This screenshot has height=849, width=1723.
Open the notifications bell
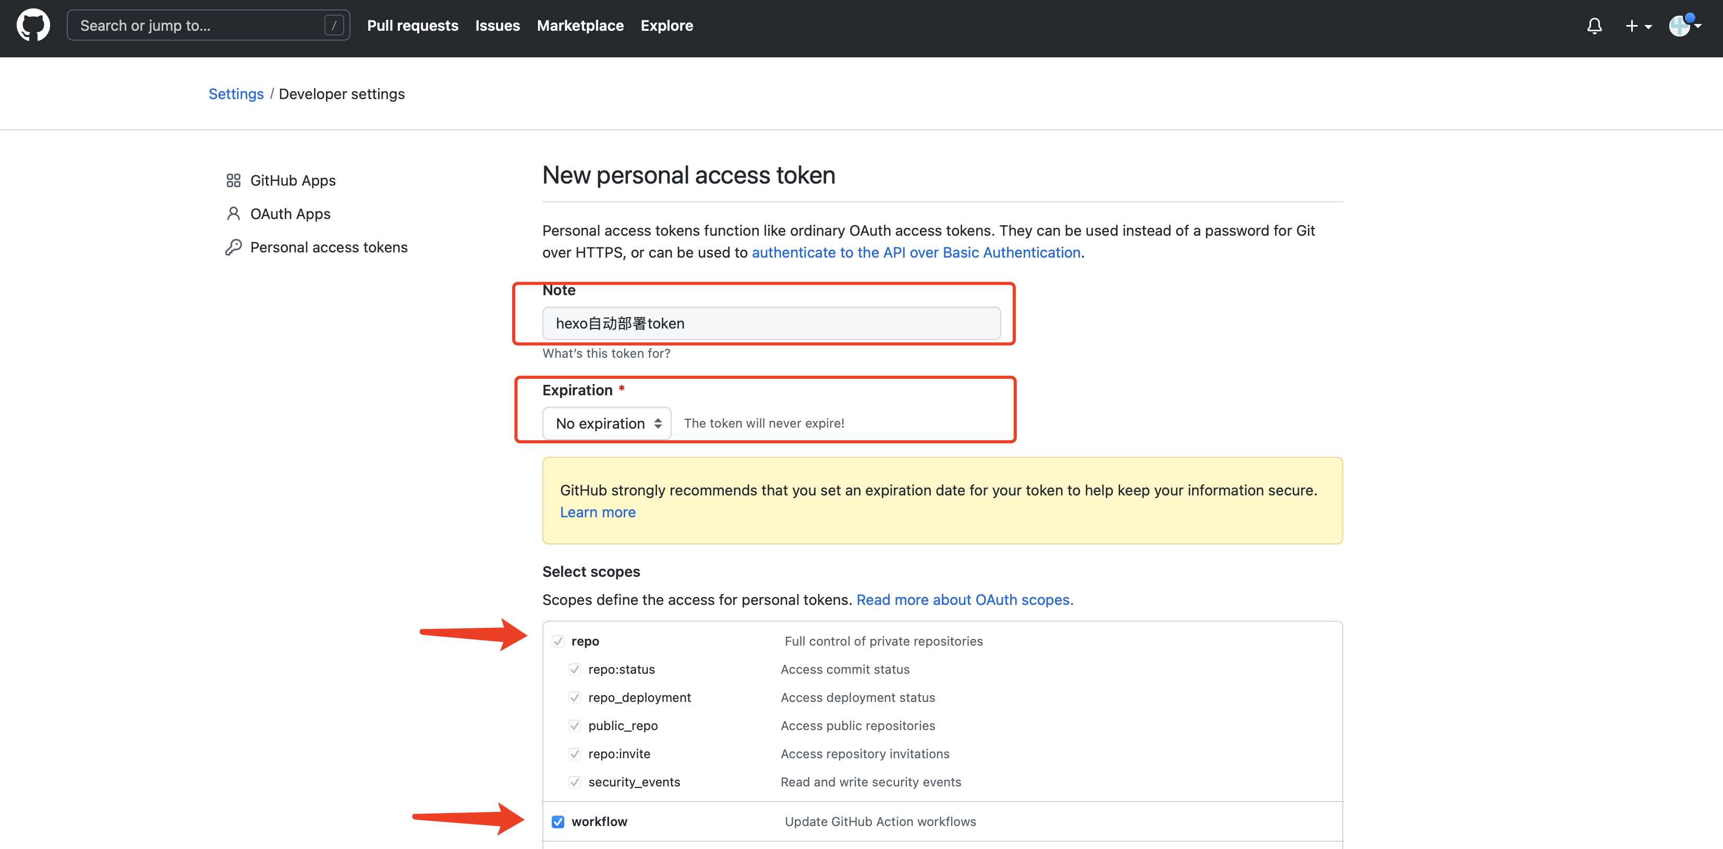(x=1594, y=26)
